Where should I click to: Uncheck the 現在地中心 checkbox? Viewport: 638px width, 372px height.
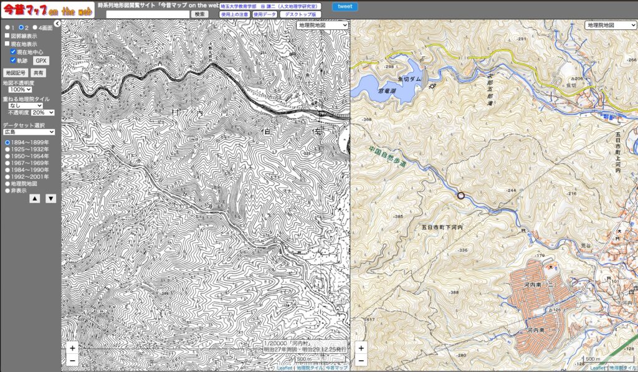click(x=13, y=52)
